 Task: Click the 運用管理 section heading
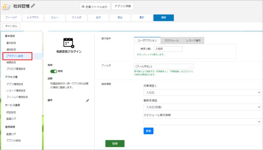click(x=10, y=127)
